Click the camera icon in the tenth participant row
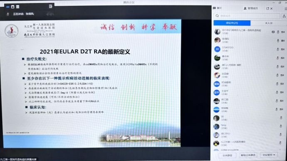The image size is (287, 161). 282,110
